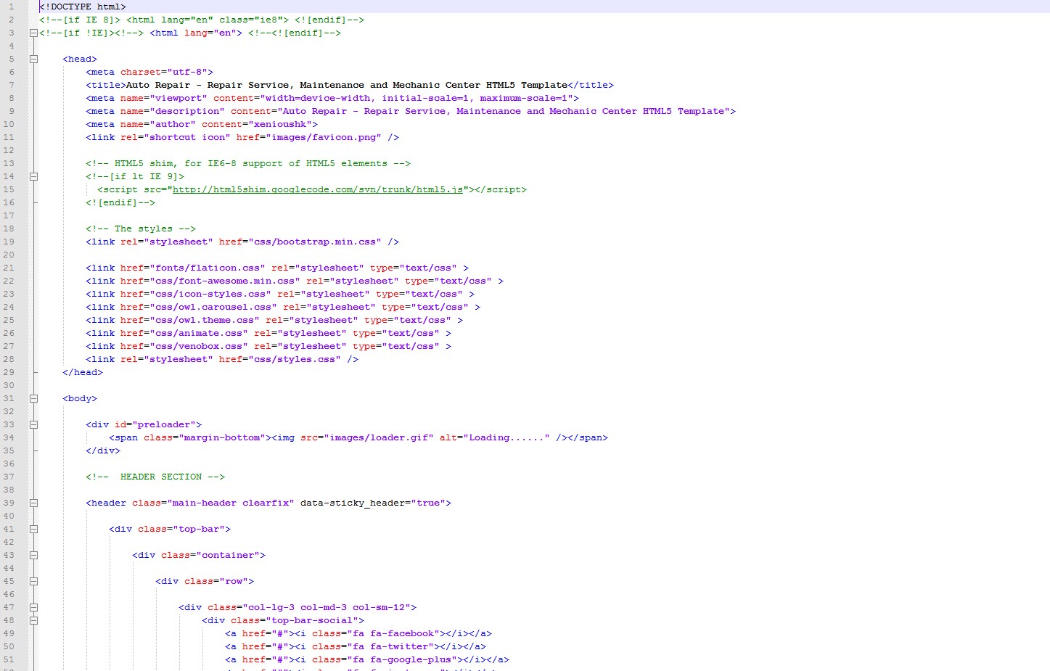The height and width of the screenshot is (671, 1050).
Task: Click the closing head tag
Action: [83, 372]
